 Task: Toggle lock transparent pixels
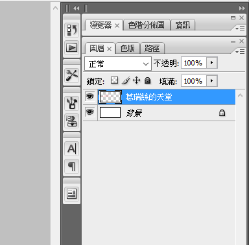coord(114,80)
